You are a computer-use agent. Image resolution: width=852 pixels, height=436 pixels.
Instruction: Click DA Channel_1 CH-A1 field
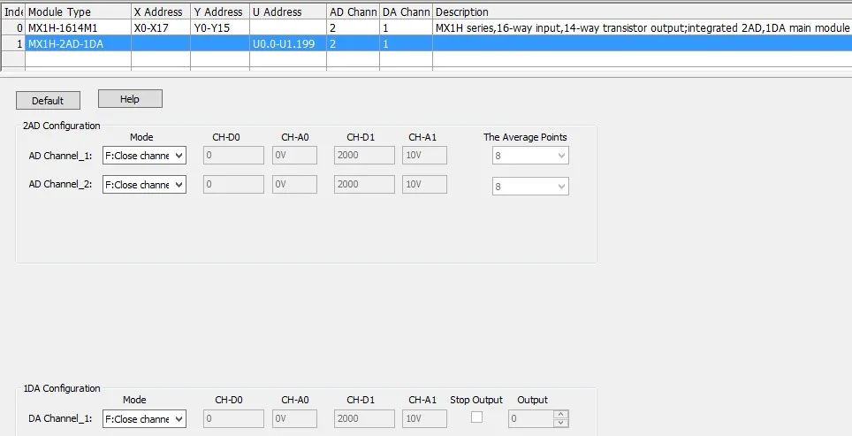[424, 418]
